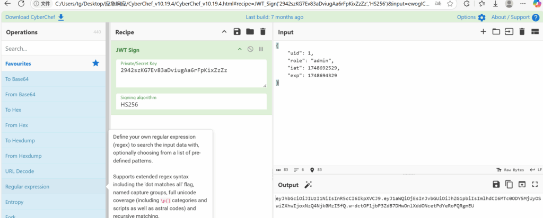Open file as input icon
Viewport: 543px width, 218px height.
click(x=509, y=32)
